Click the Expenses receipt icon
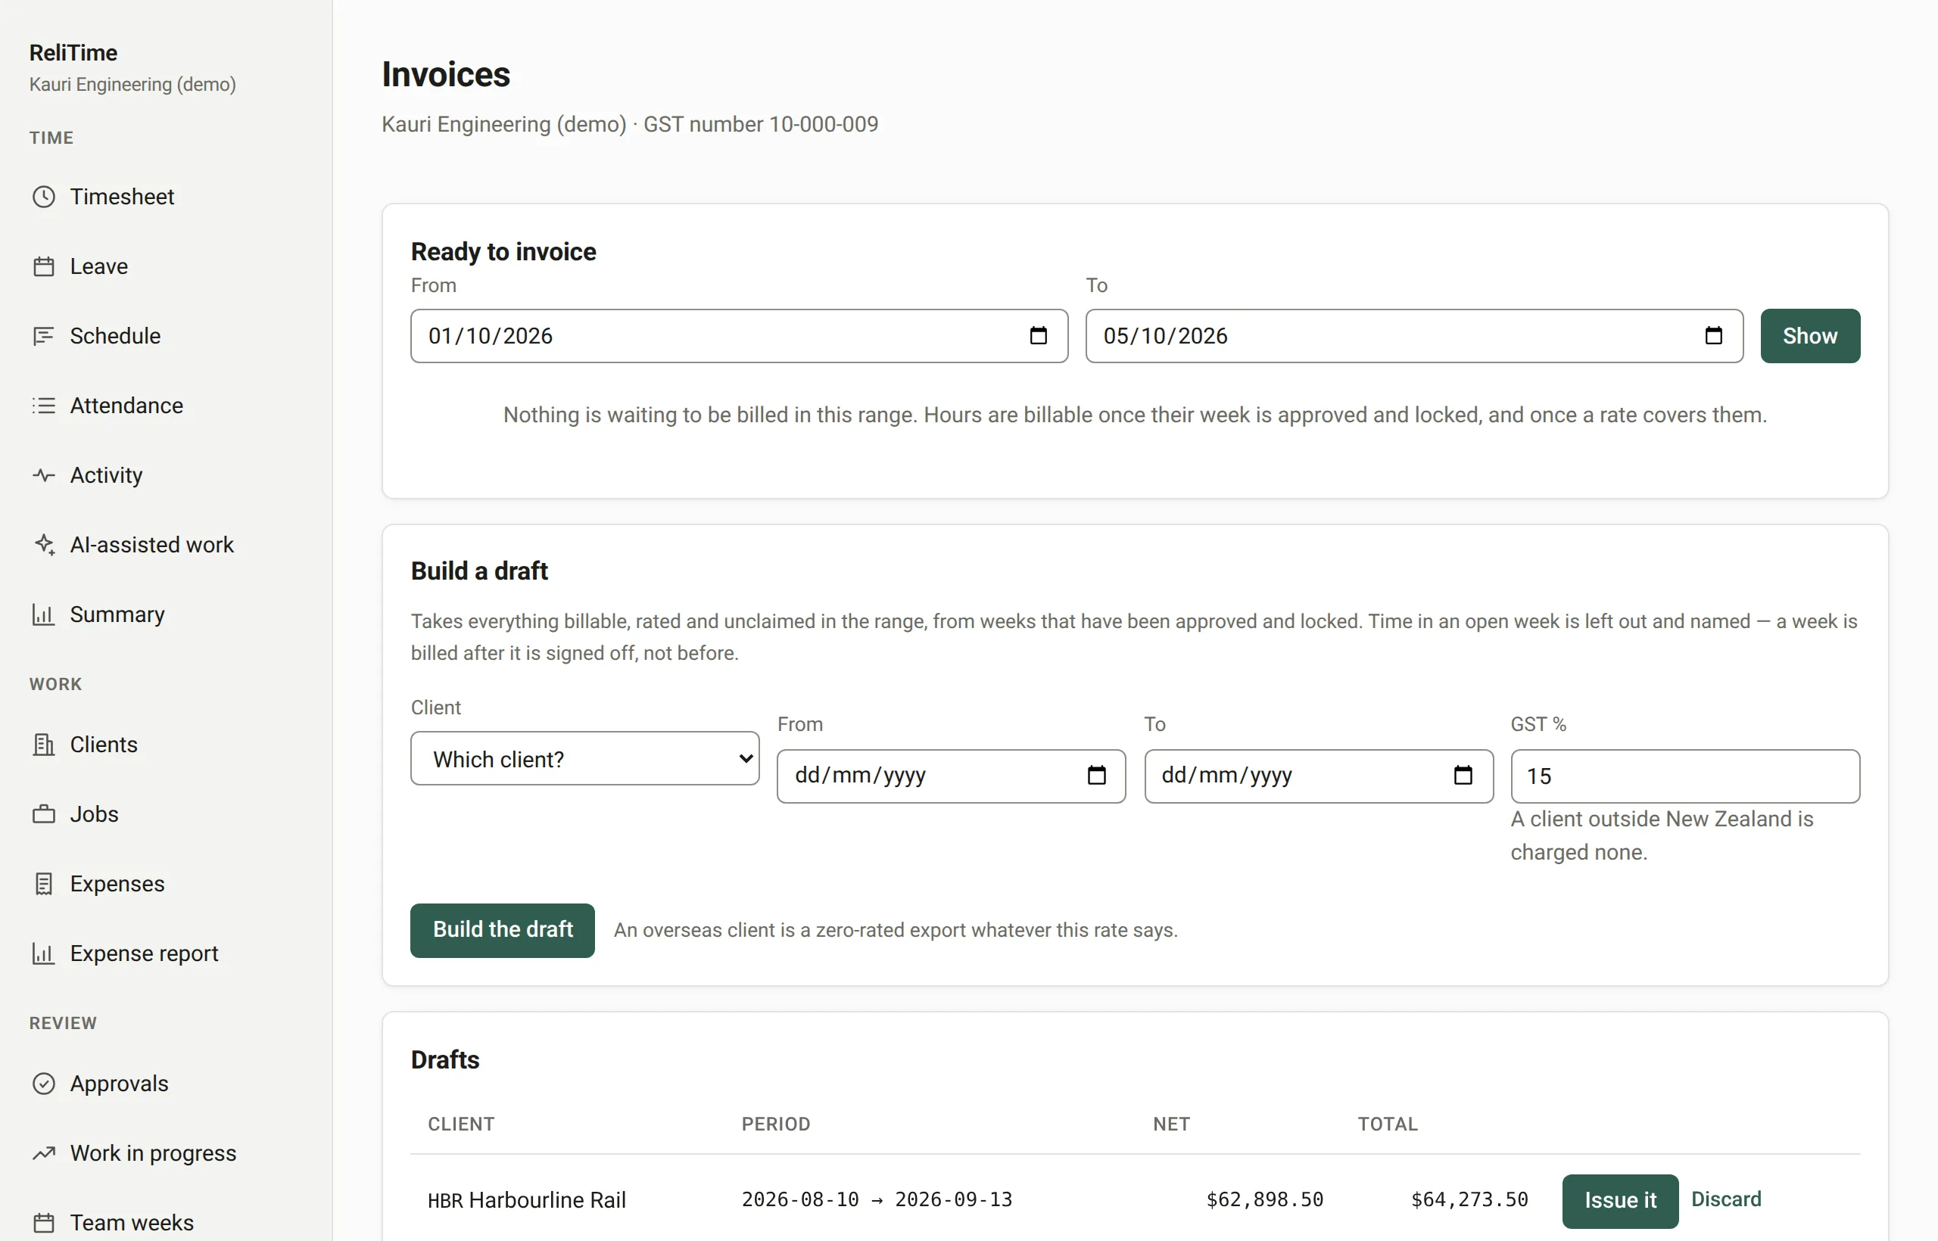1938x1241 pixels. point(44,884)
